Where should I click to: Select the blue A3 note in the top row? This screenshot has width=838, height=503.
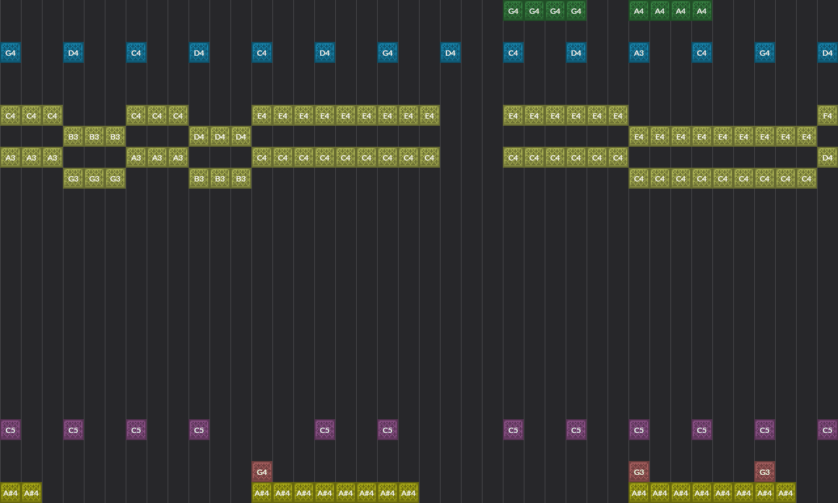click(639, 53)
